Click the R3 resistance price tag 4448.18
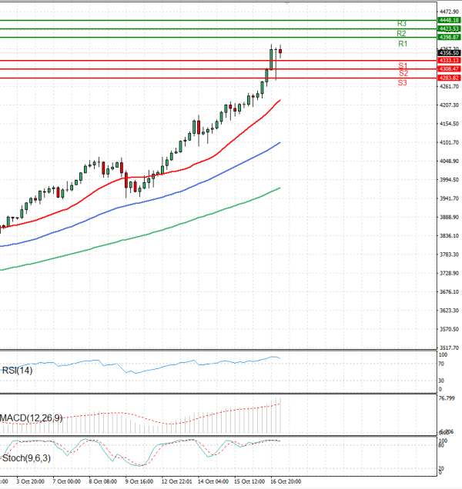Screen dimensions: 462x489 448,20
